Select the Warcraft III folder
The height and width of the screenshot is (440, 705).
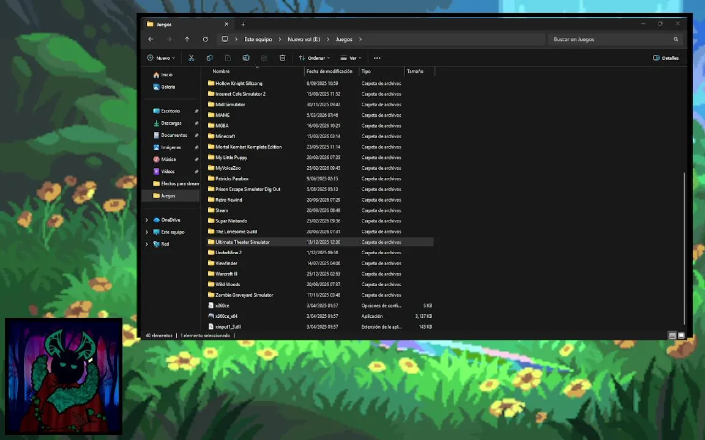tap(226, 274)
